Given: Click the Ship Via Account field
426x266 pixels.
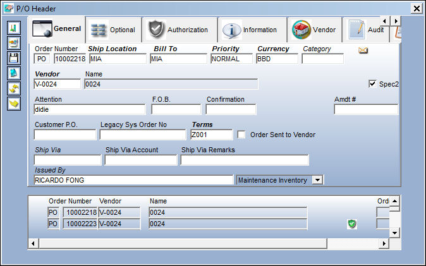Looking at the screenshot, I should pos(141,160).
